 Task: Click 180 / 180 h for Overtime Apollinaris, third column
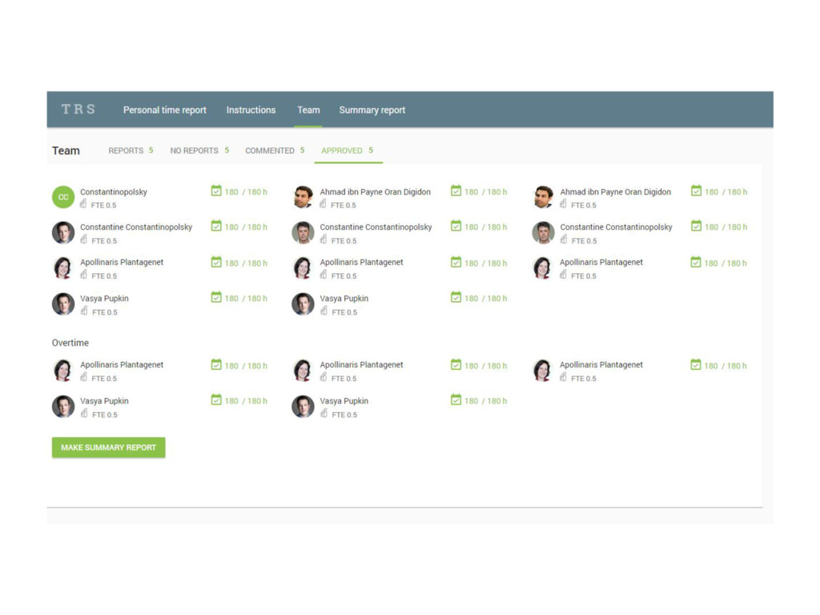pos(726,365)
